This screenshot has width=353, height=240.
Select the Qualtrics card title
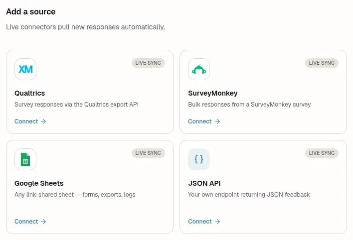30,93
